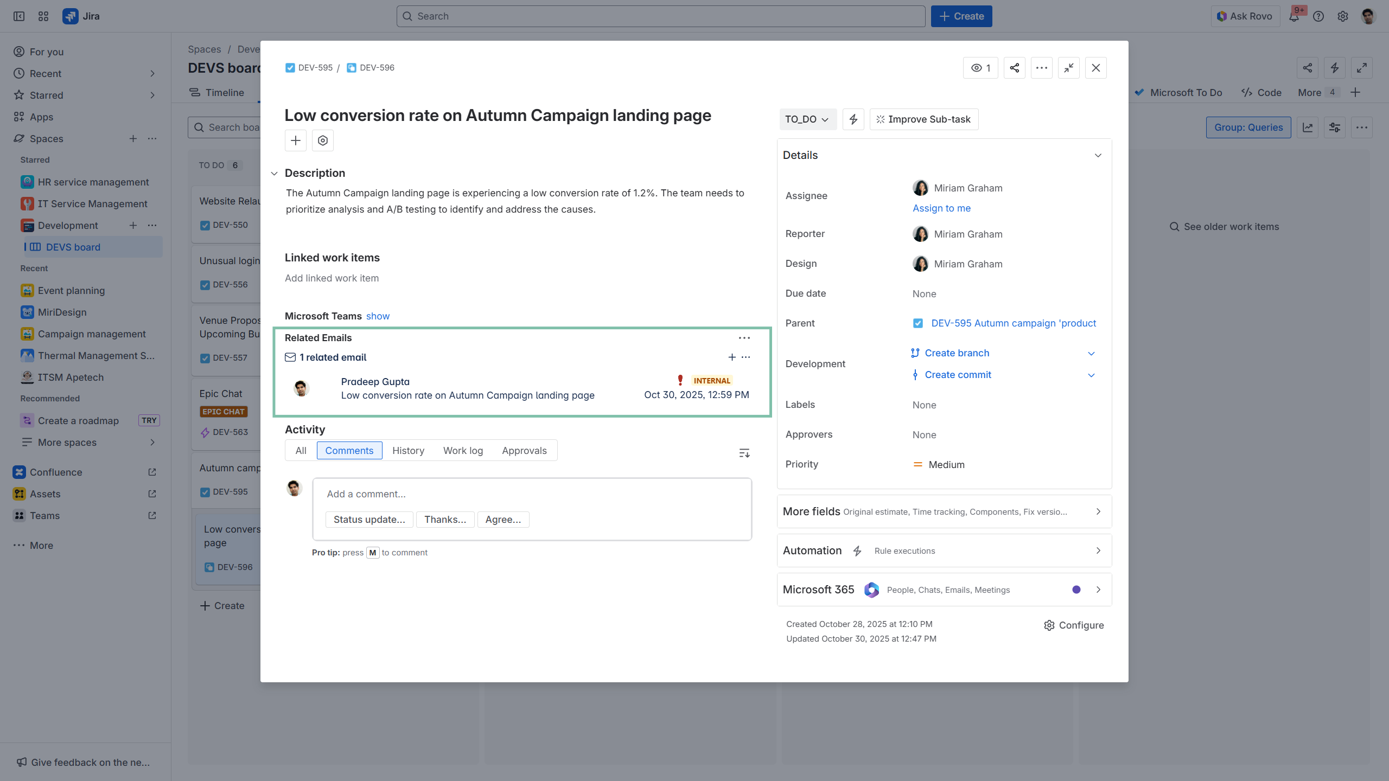Open the Related Emails three-dot menu
1389x781 pixels.
pos(744,338)
